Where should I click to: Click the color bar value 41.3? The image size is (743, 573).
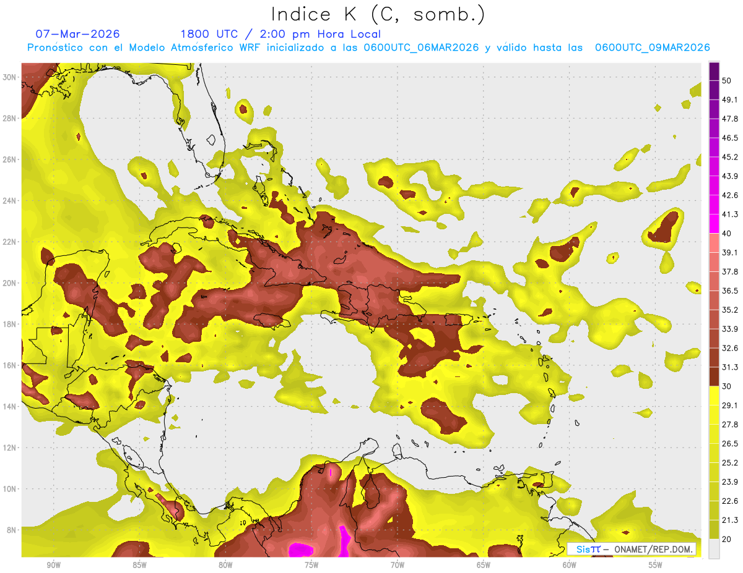coord(730,214)
